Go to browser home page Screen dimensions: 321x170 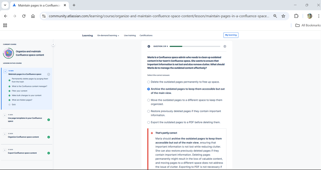pyautogui.click(x=33, y=16)
